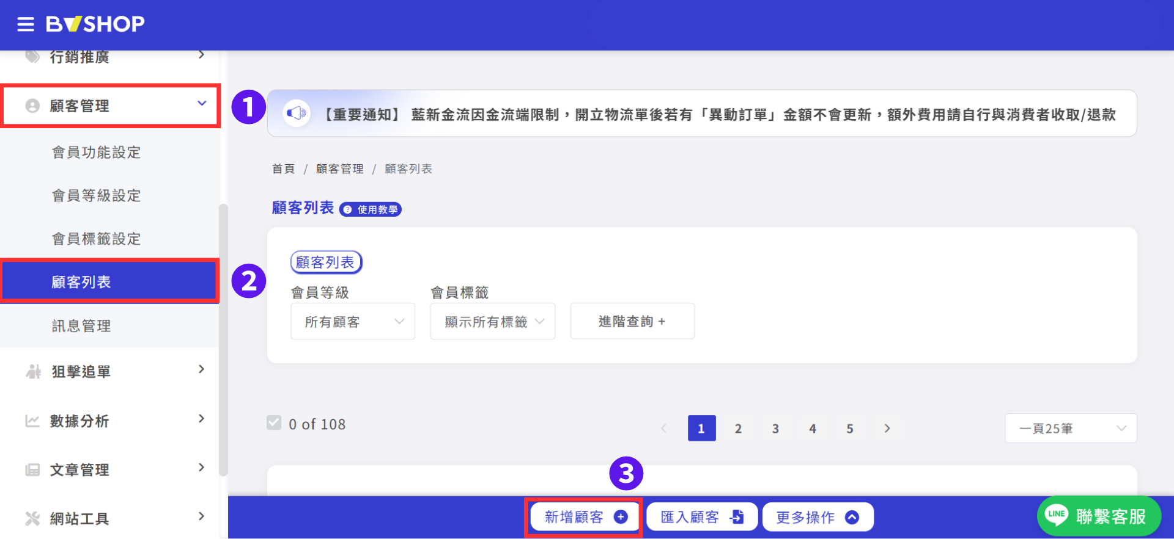Click the 數據分析 chart icon
Viewport: 1174px width, 539px height.
click(x=32, y=421)
